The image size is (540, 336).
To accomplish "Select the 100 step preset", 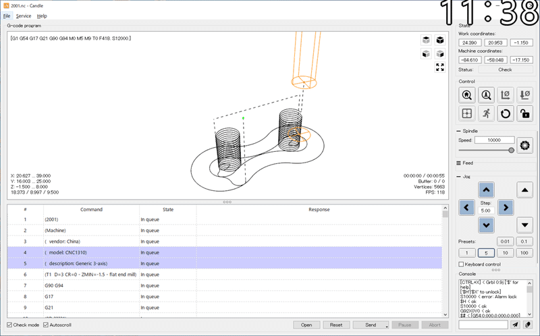I will 524,253.
